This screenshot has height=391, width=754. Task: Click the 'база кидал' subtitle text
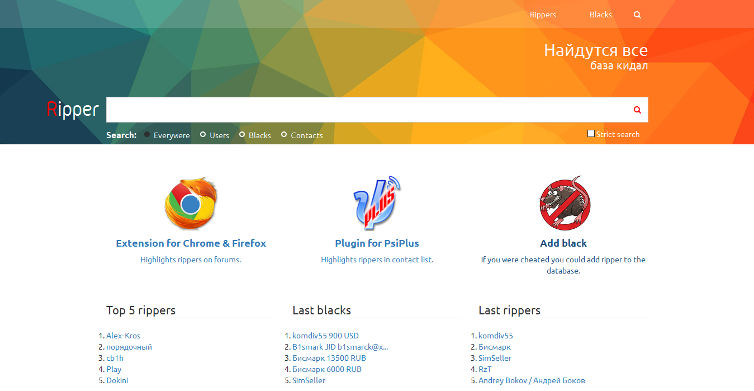click(619, 66)
